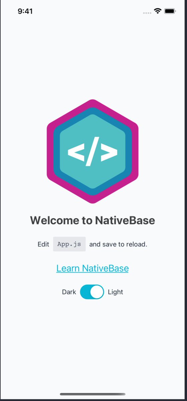This screenshot has width=187, height=401.
Task: Tap the home indicator bar
Action: [x=93, y=394]
